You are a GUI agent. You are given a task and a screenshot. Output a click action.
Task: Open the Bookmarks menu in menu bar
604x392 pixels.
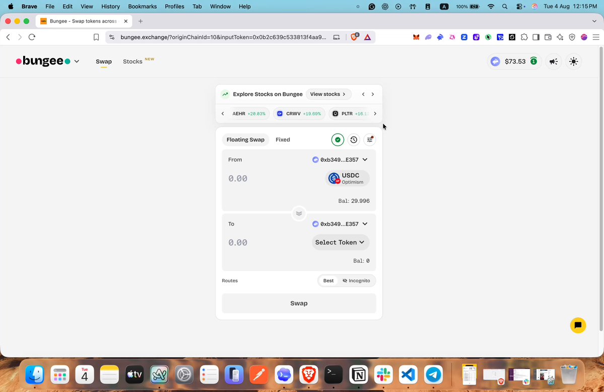tap(143, 7)
